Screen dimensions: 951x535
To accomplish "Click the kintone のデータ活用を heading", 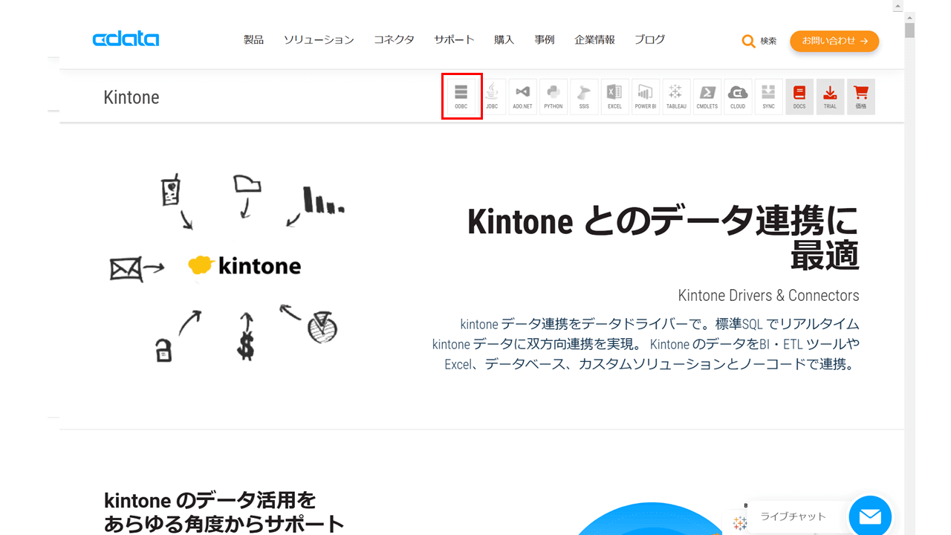I will click(x=210, y=499).
